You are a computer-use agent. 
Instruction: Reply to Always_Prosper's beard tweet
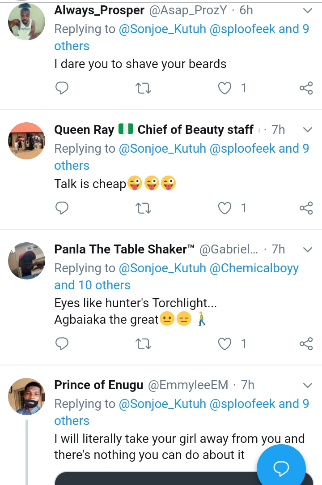(62, 88)
